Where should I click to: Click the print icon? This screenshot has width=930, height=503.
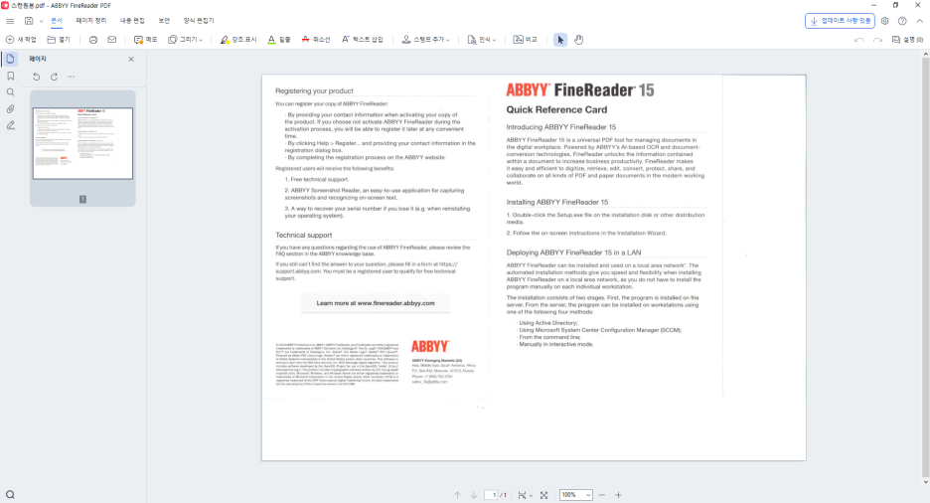pyautogui.click(x=93, y=40)
